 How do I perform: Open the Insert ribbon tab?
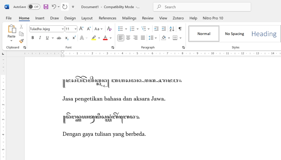(x=40, y=18)
